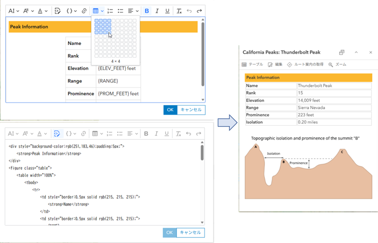Click キャンセル button in bottom editor
378x243 pixels.
point(190,233)
